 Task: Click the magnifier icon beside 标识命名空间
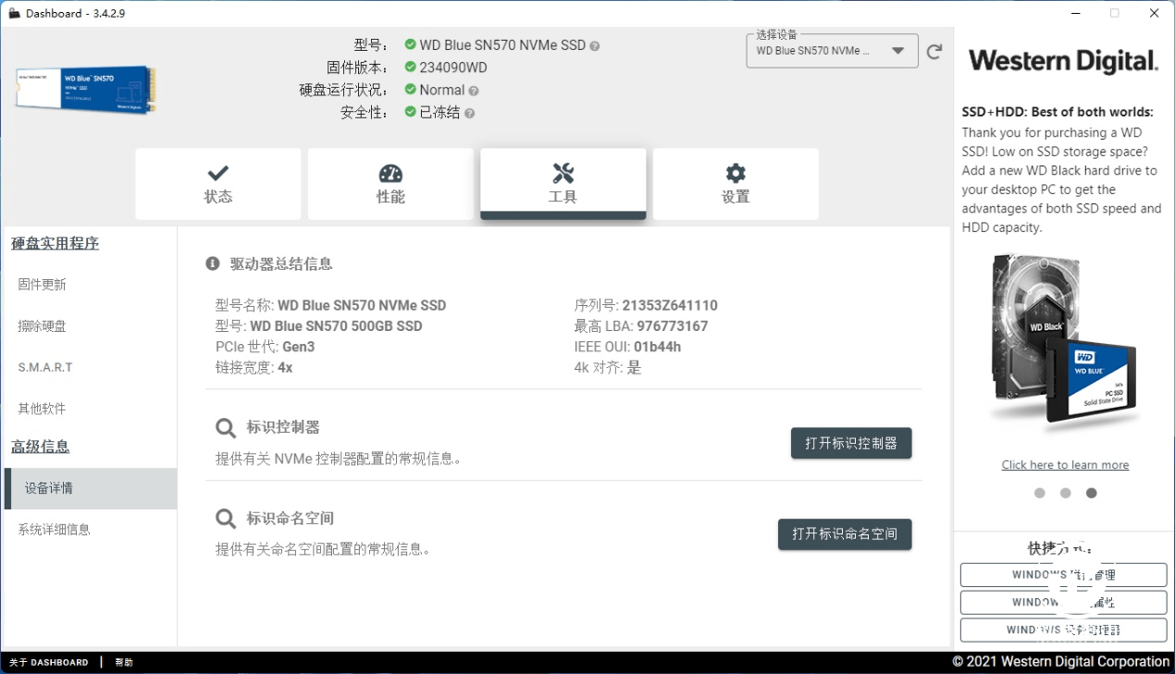[225, 518]
